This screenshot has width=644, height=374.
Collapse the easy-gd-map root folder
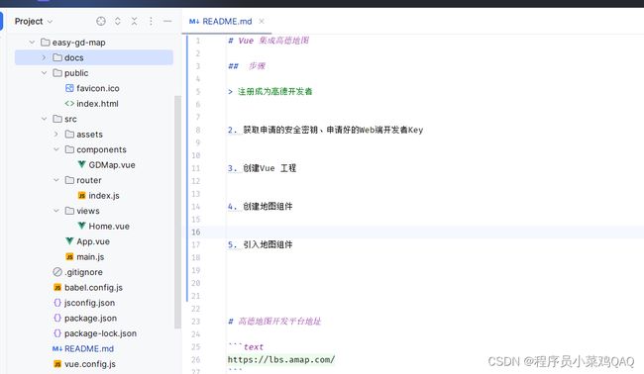pyautogui.click(x=32, y=43)
